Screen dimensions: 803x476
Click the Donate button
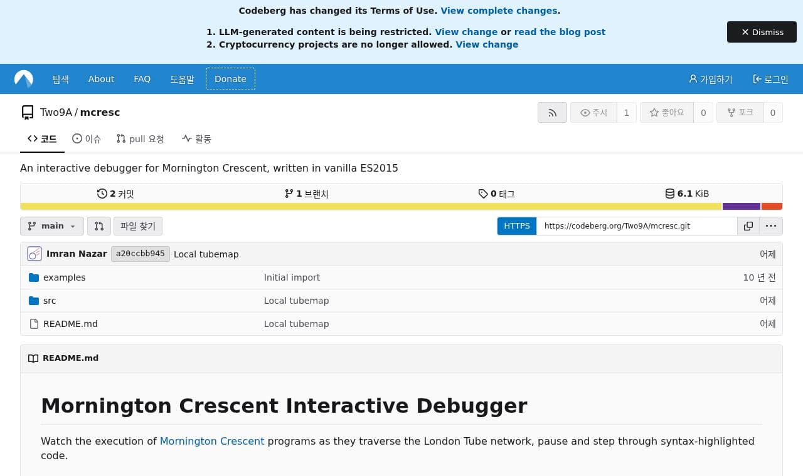[230, 79]
